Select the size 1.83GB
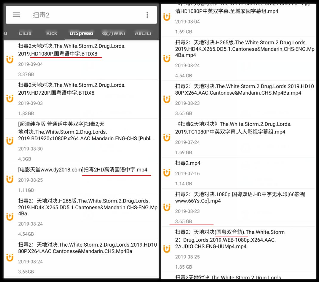The image size is (319, 282). click(26, 113)
